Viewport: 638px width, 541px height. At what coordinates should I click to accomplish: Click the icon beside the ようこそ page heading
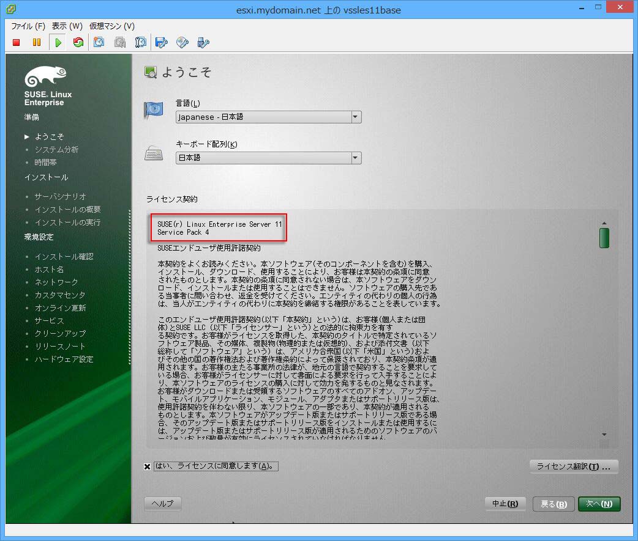(x=151, y=72)
